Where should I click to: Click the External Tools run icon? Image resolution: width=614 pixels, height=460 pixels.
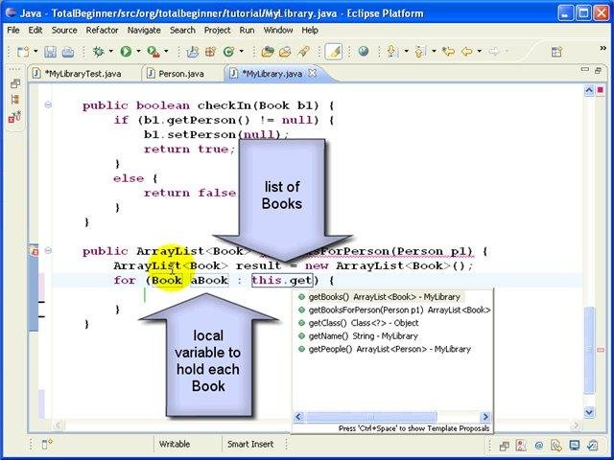(153, 52)
